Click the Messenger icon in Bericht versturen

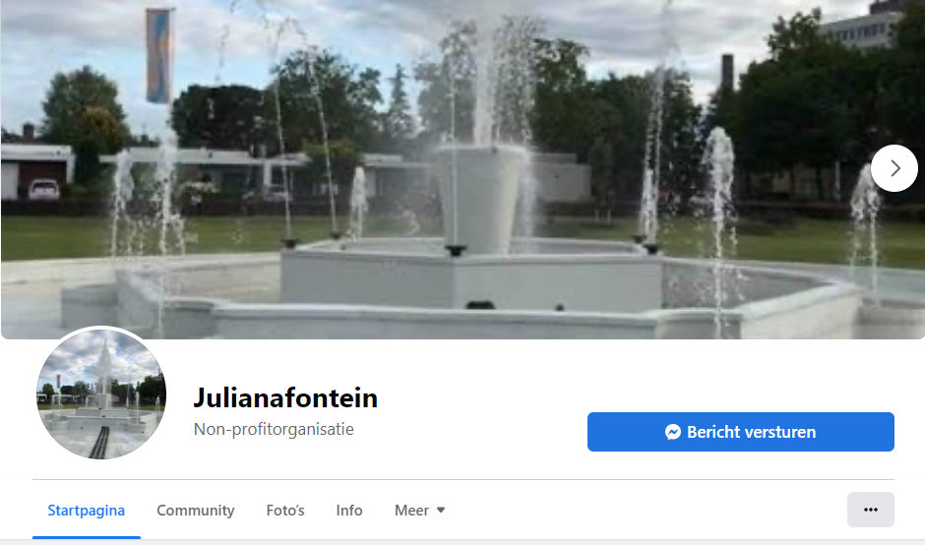672,432
